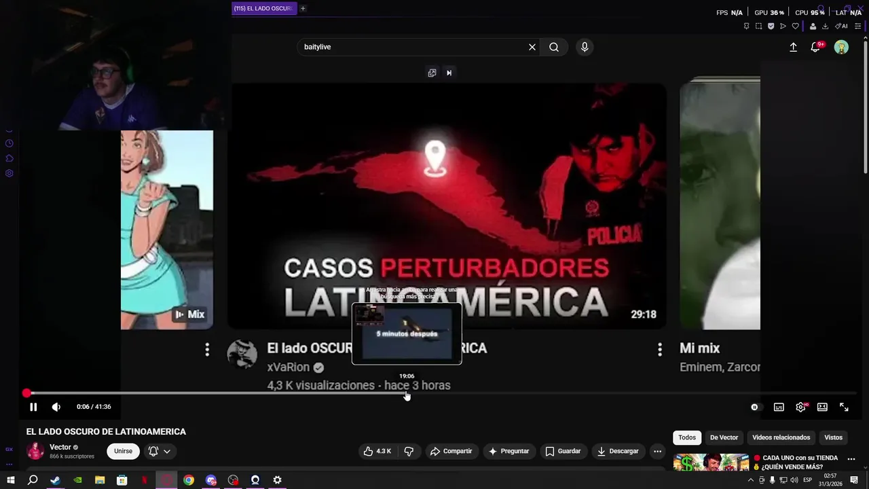Screen dimensions: 869x489
Task: Open the CADA UNO con su TIENDA video thumbnail
Action: click(x=711, y=462)
